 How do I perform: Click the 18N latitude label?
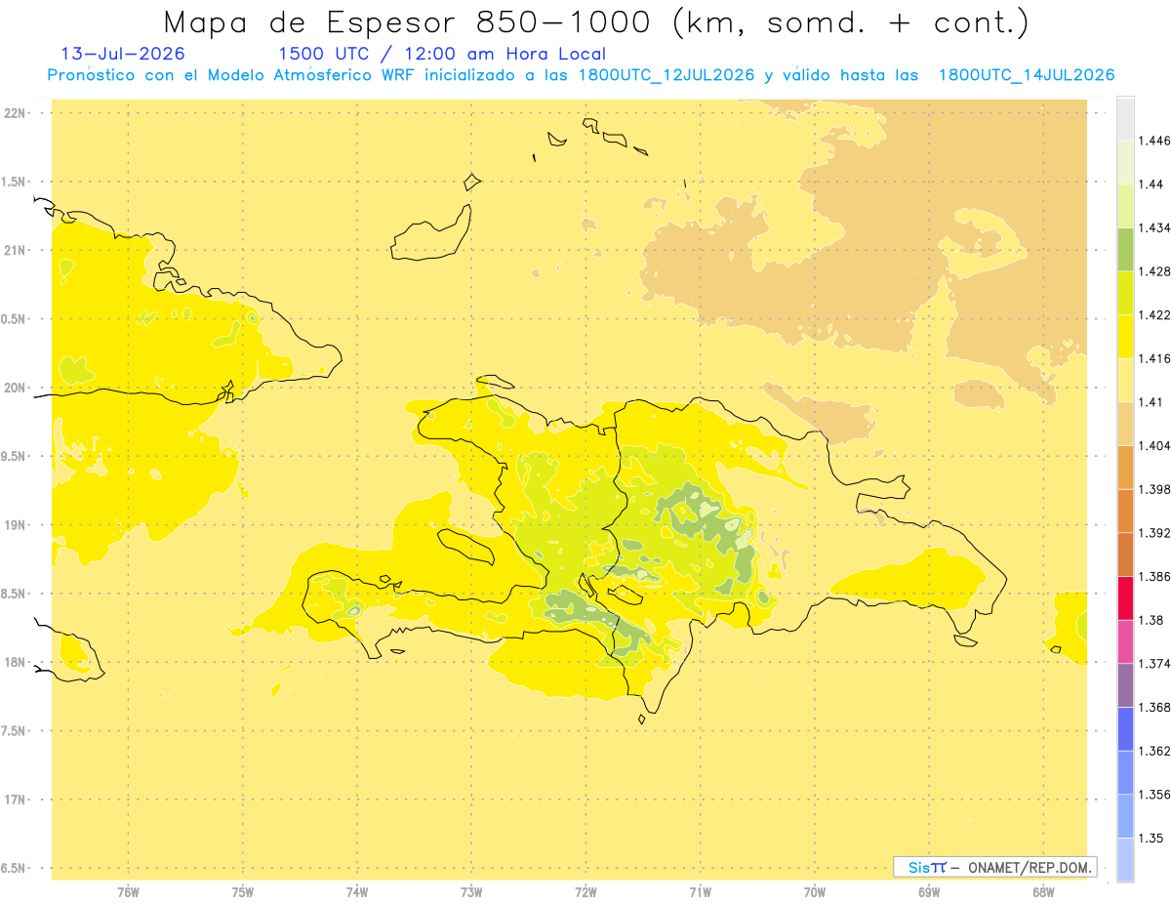[16, 662]
